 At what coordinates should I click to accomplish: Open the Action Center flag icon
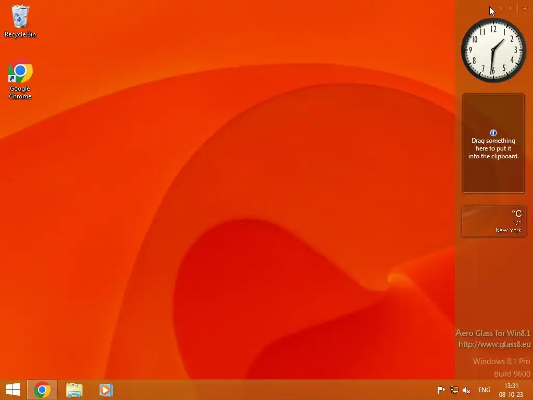point(441,390)
